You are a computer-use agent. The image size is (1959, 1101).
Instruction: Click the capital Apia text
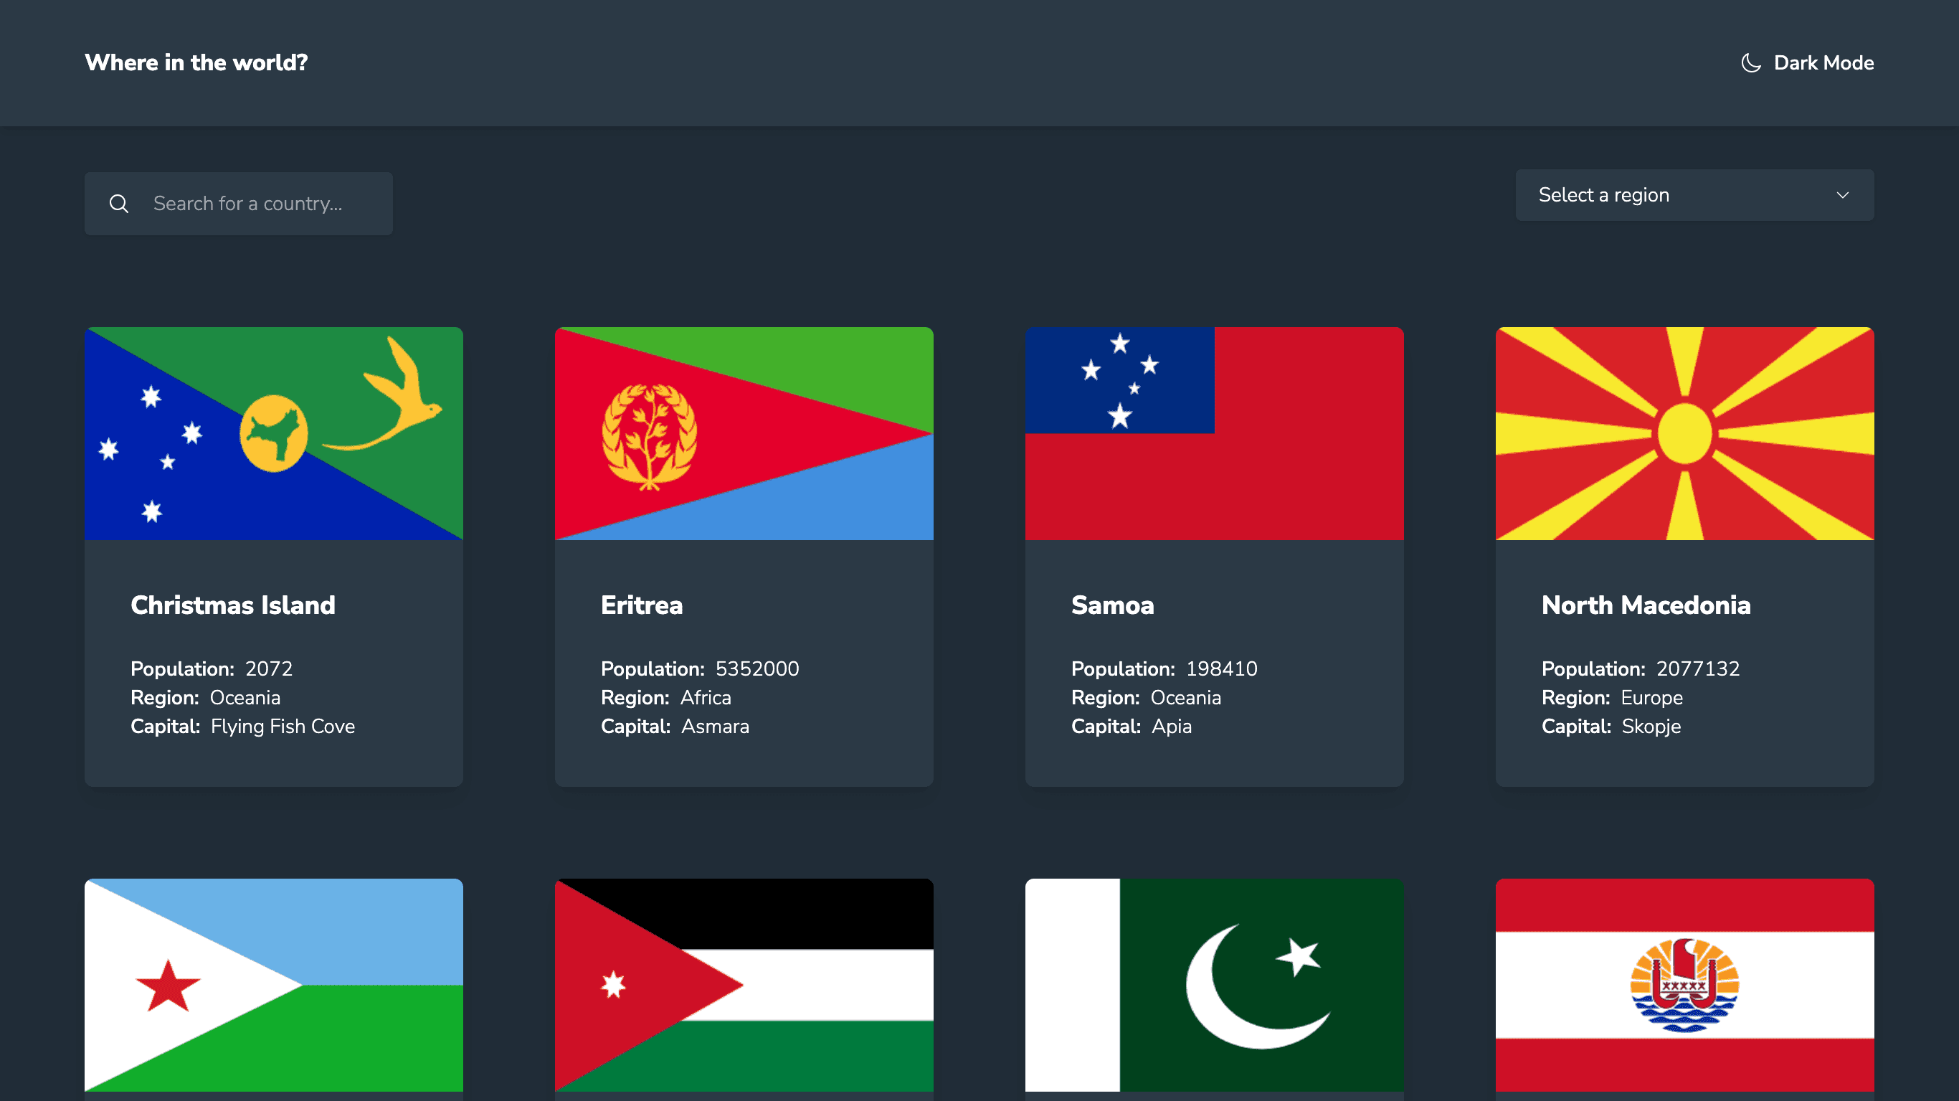tap(1171, 726)
